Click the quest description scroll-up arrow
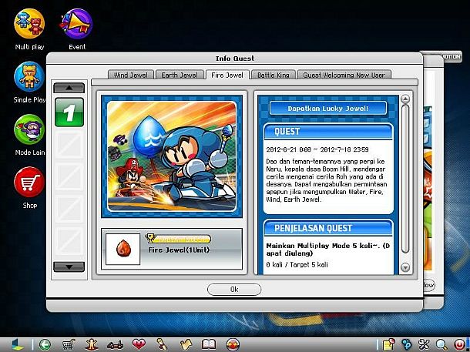The image size is (470, 352). tap(405, 99)
